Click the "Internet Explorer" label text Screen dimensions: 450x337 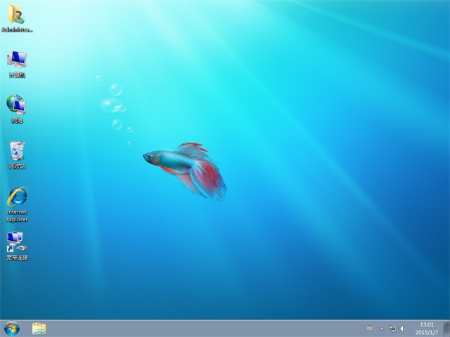click(17, 216)
